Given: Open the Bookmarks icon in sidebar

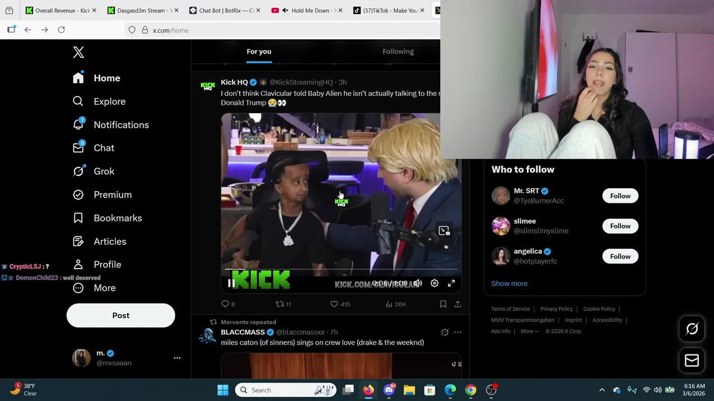Looking at the screenshot, I should click(78, 218).
